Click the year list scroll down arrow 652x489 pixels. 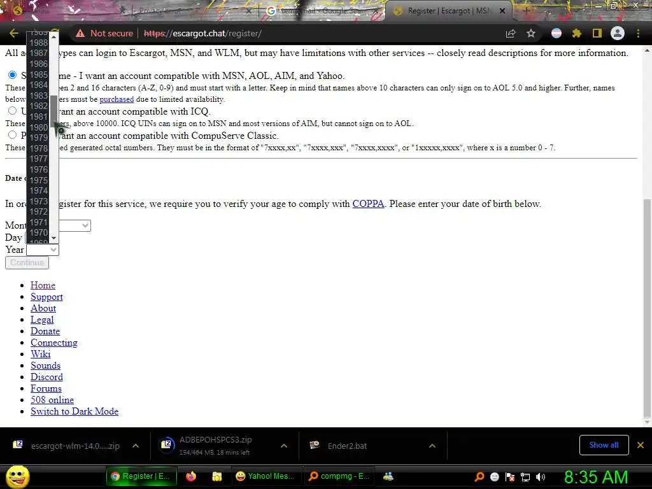tap(53, 238)
